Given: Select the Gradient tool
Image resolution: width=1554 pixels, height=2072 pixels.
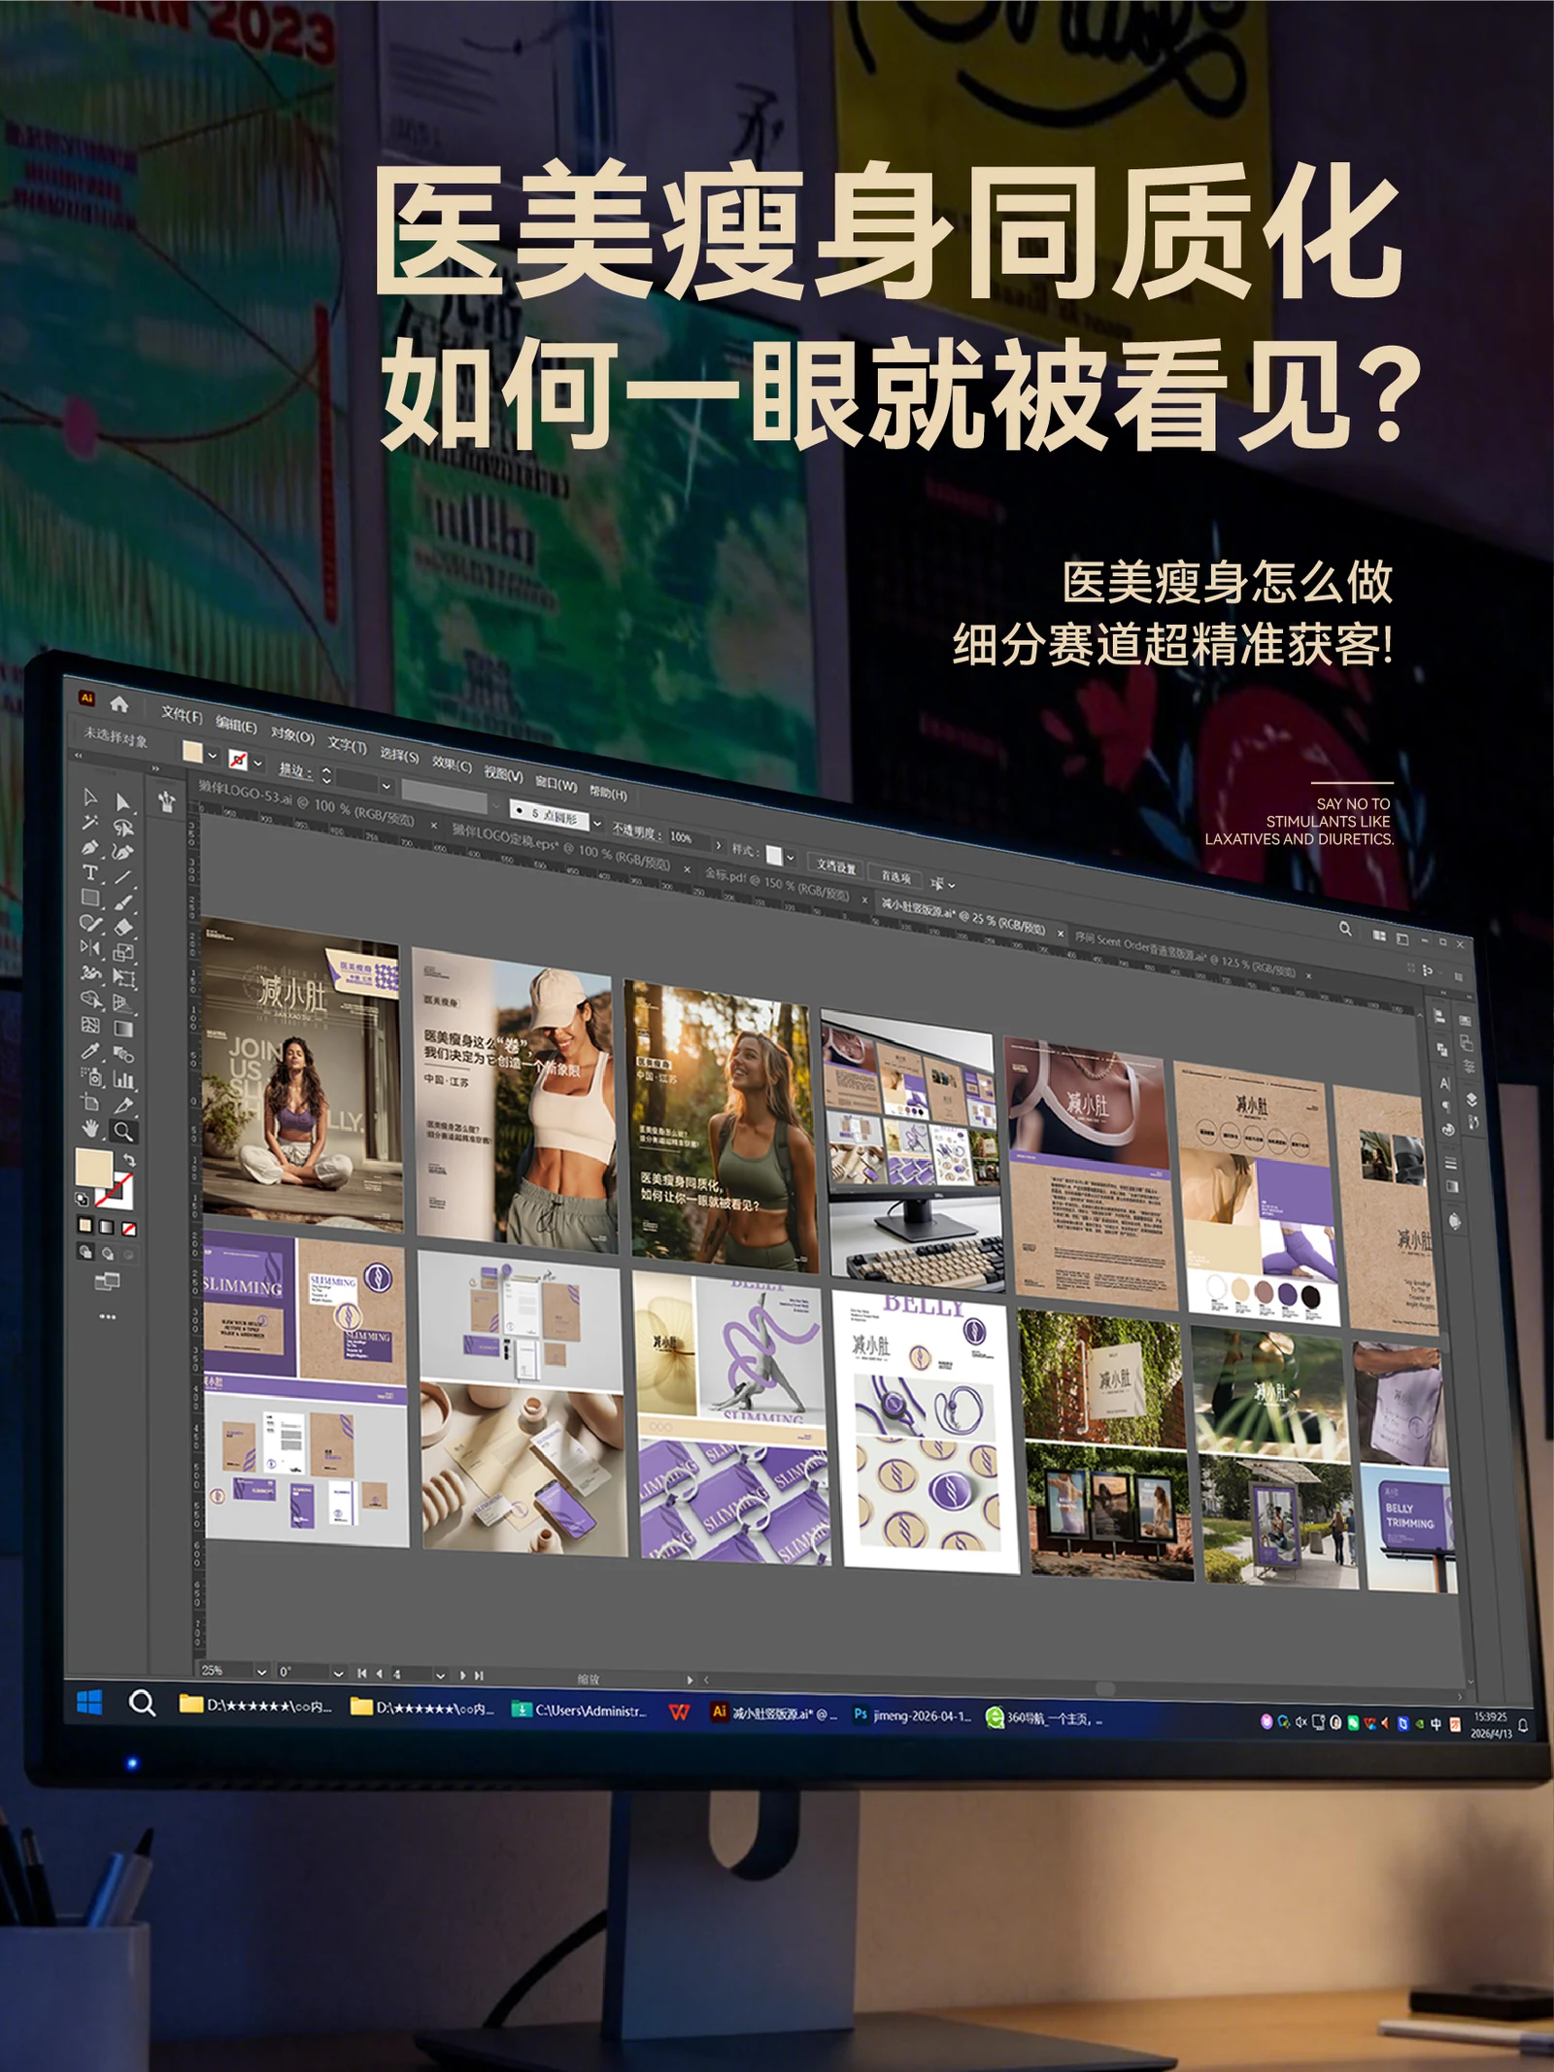Looking at the screenshot, I should [123, 1029].
